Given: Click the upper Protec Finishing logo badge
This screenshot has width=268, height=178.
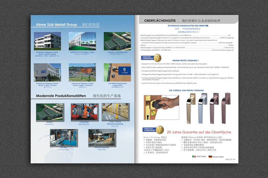Looking at the screenshot, I should click(x=151, y=58).
